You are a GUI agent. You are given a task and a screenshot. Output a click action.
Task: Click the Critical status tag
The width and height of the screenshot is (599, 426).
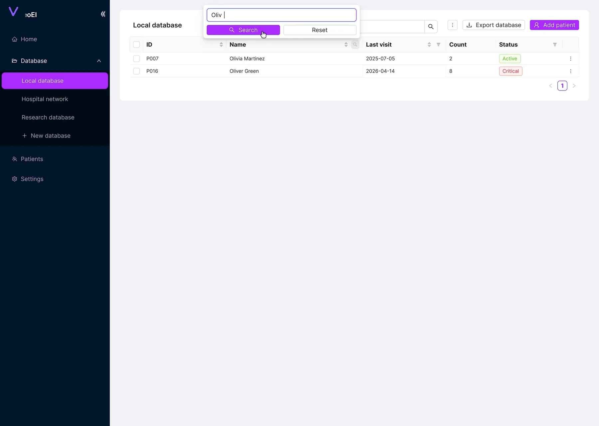(511, 71)
